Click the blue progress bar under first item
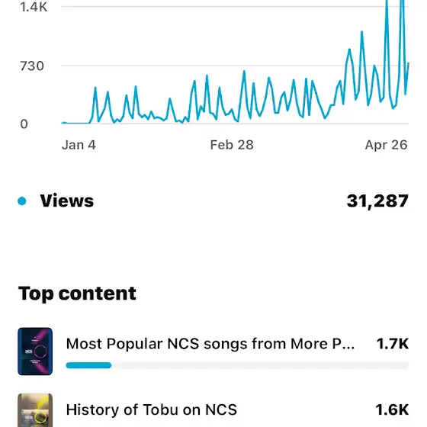 pos(88,365)
